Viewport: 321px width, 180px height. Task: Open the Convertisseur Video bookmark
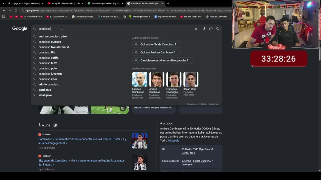(83, 17)
